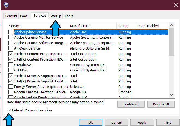Enable the AnyDesk Service checkbox

click(x=11, y=48)
